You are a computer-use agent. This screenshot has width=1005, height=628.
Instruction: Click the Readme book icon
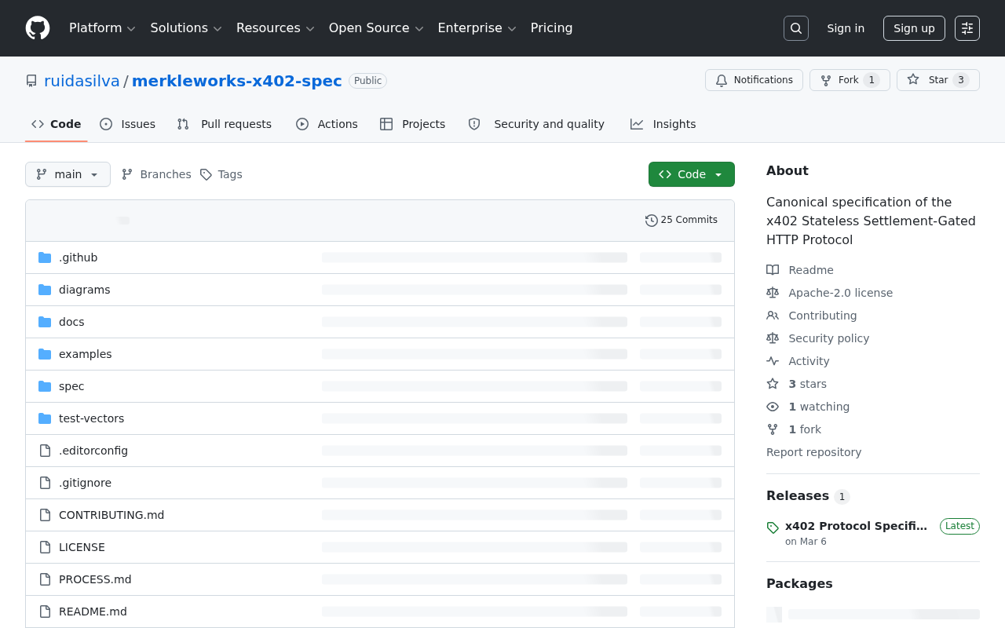[x=773, y=270]
